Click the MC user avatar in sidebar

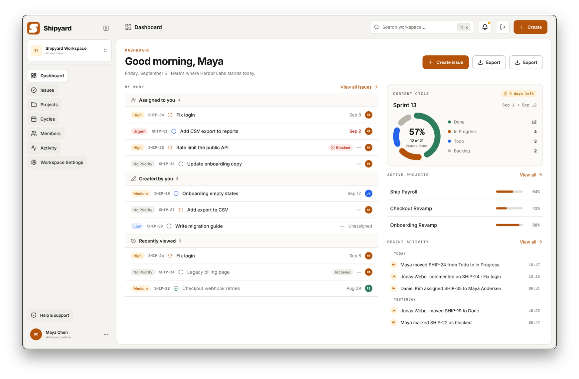coord(36,334)
